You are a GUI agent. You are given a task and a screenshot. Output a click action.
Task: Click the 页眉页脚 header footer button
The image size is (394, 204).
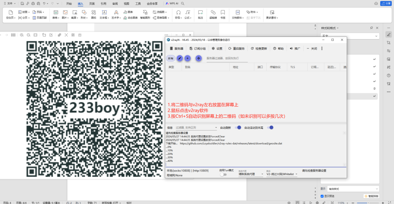pyautogui.click(x=40, y=18)
